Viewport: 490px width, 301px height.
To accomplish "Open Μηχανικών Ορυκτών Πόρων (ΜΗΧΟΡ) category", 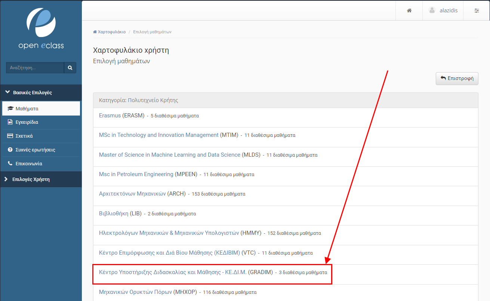I will click(135, 292).
